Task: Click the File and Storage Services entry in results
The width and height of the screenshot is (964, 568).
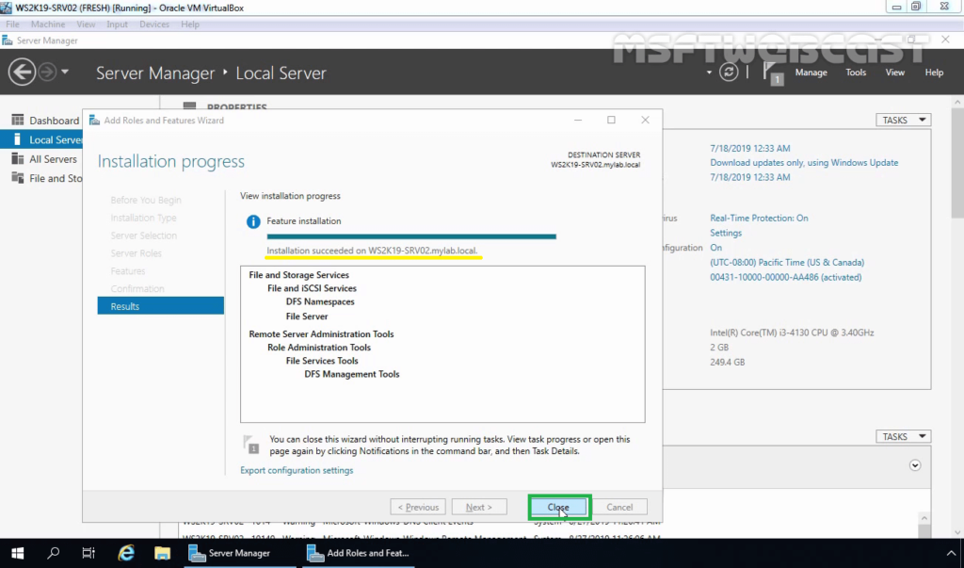Action: [x=298, y=275]
